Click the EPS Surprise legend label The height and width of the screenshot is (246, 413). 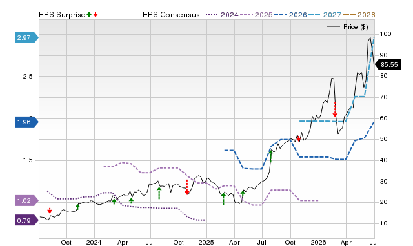[x=62, y=15]
